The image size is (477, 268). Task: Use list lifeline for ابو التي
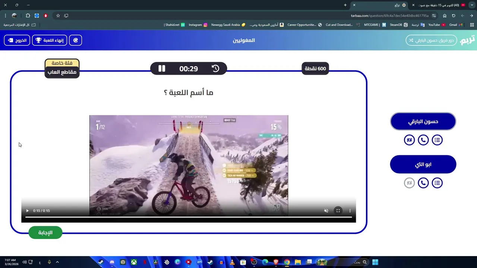437,183
